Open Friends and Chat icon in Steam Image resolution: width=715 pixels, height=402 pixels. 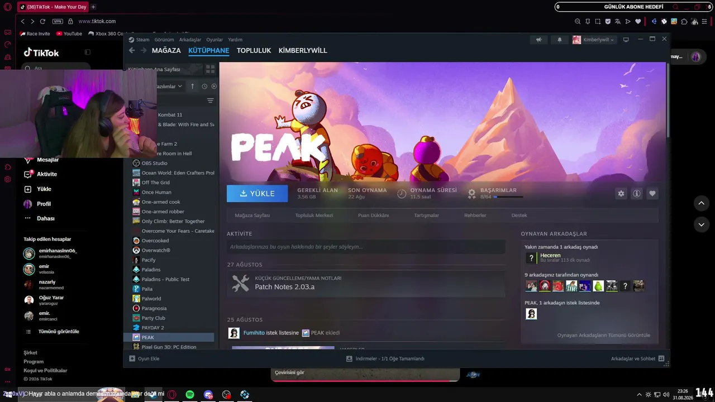pos(661,358)
